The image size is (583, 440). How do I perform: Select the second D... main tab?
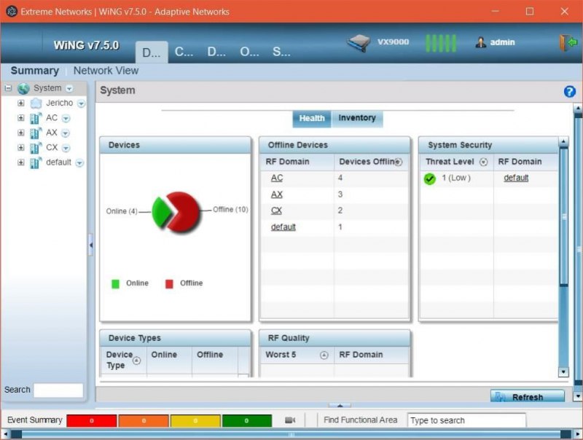[216, 52]
